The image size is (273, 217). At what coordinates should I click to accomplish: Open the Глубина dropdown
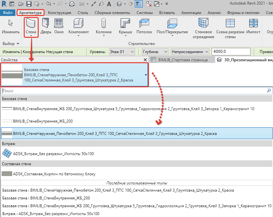pos(155,52)
